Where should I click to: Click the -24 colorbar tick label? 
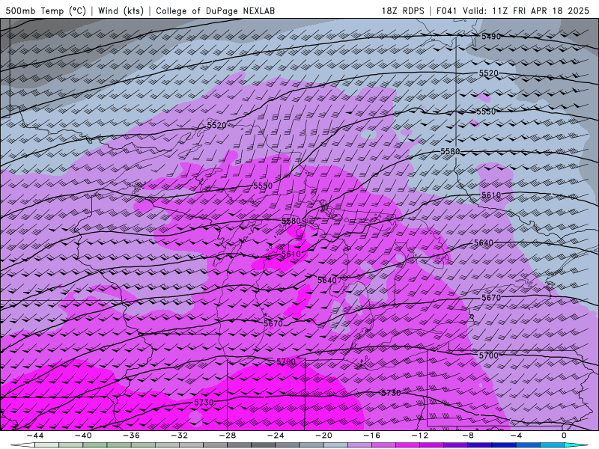[x=276, y=436]
